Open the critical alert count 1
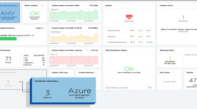This screenshot has height=109, width=197. coord(183,17)
